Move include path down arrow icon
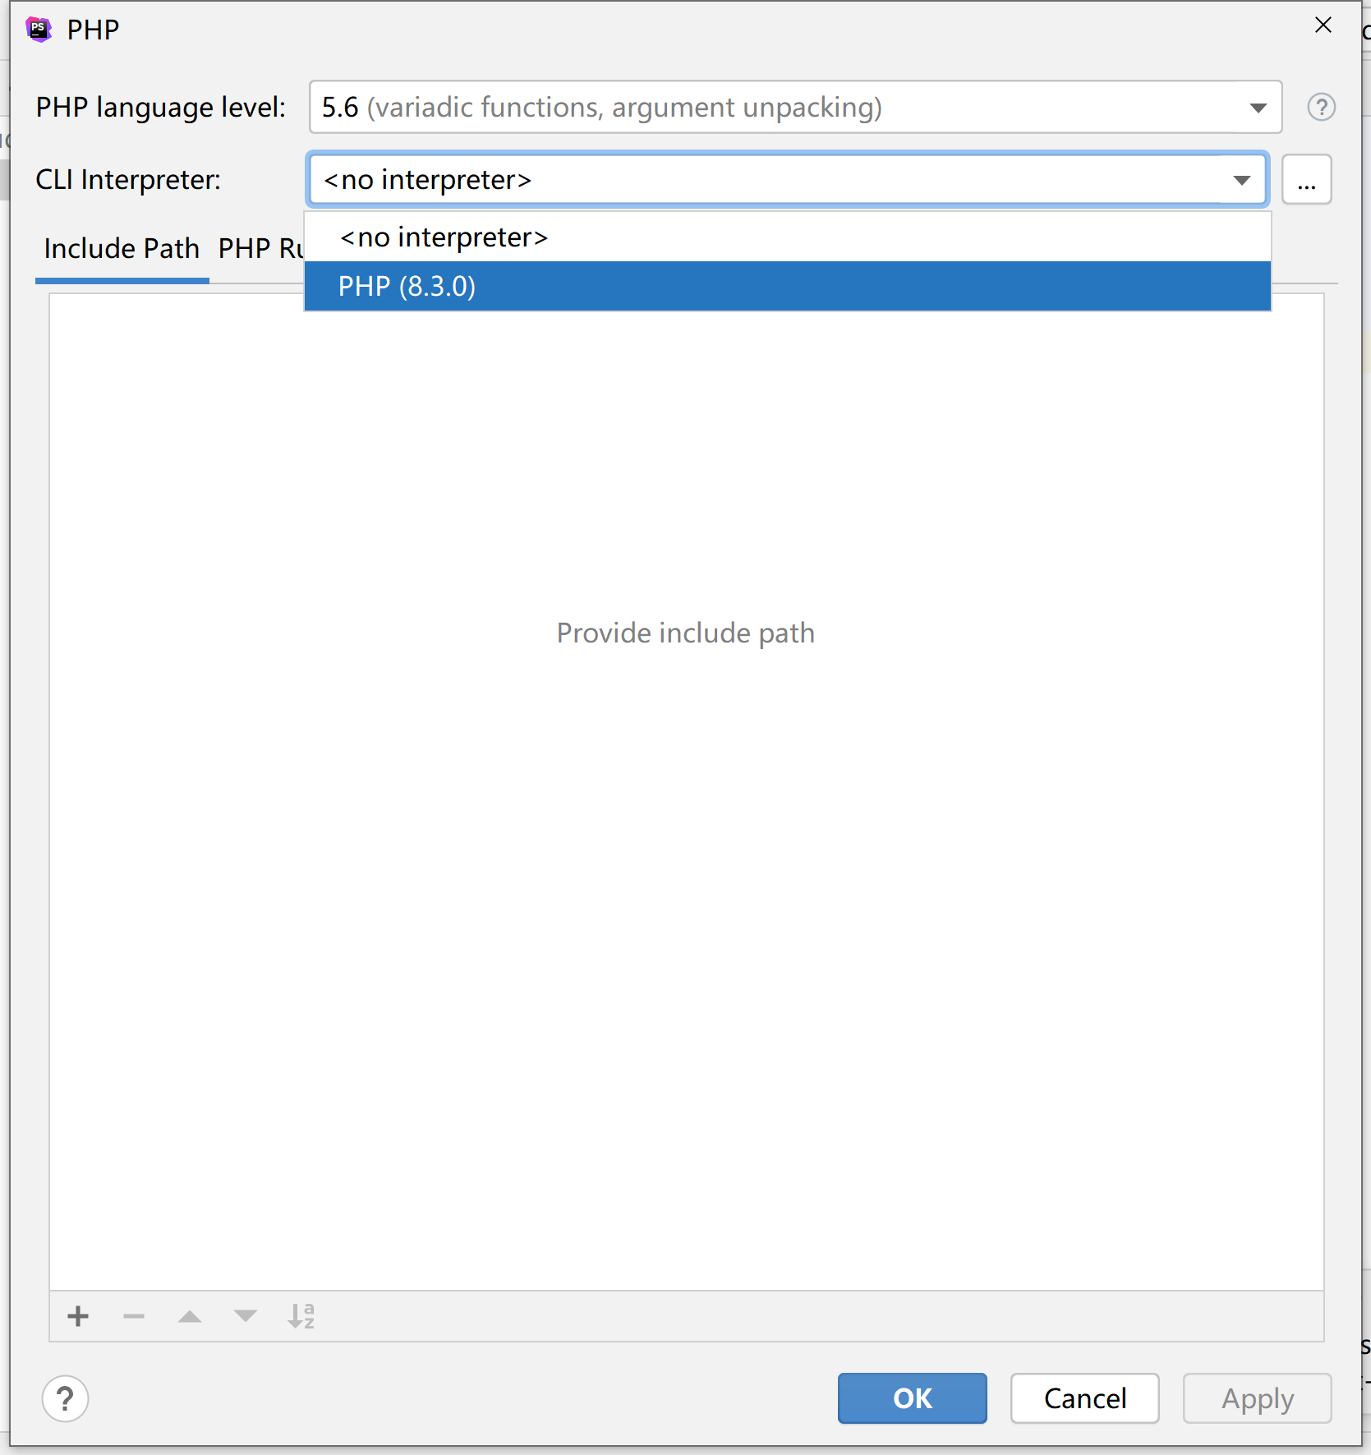The height and width of the screenshot is (1455, 1371). click(245, 1316)
